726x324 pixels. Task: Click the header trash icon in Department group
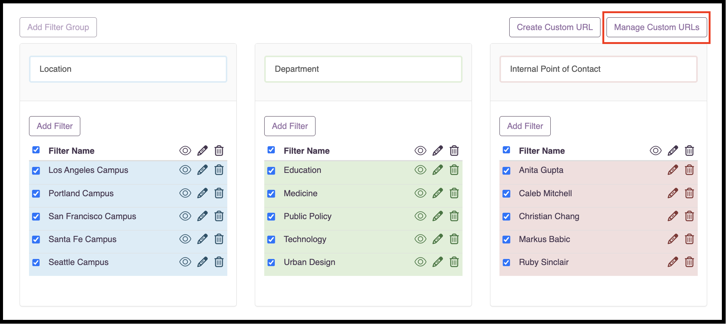(x=454, y=151)
